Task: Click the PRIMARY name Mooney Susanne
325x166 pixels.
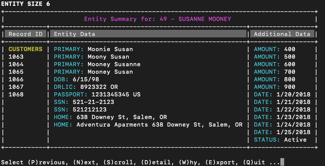Action: pos(97,64)
